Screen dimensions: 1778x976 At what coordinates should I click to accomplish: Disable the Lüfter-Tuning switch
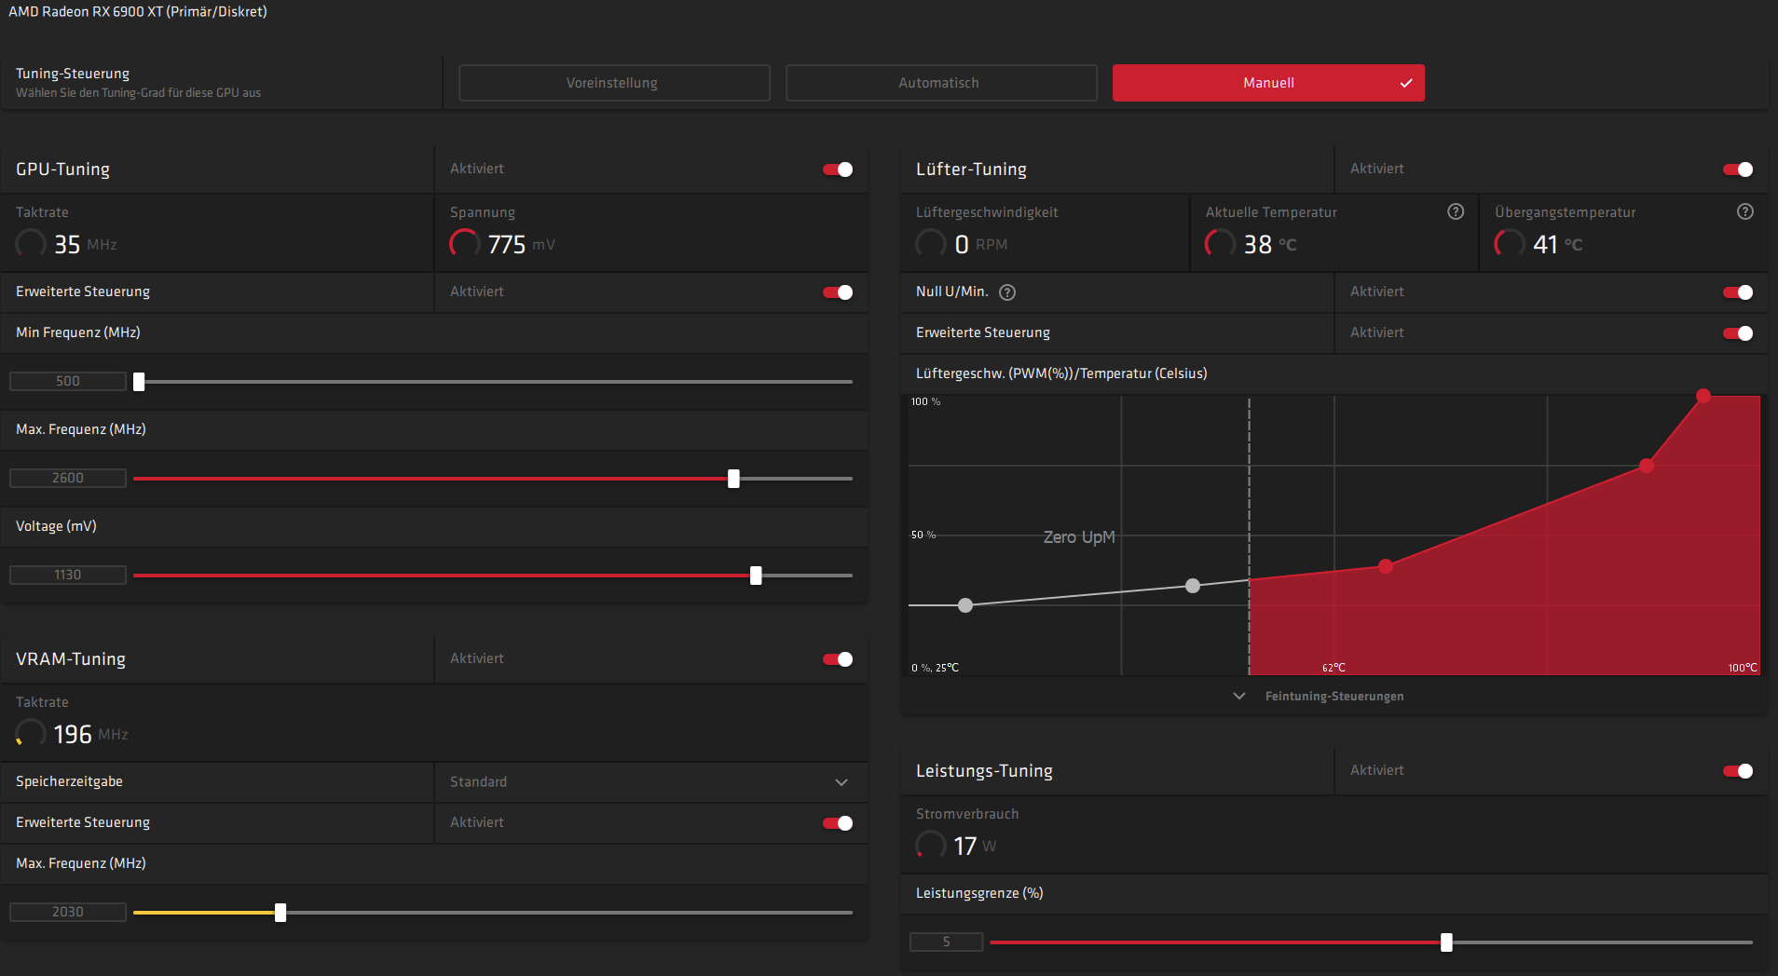click(1738, 169)
